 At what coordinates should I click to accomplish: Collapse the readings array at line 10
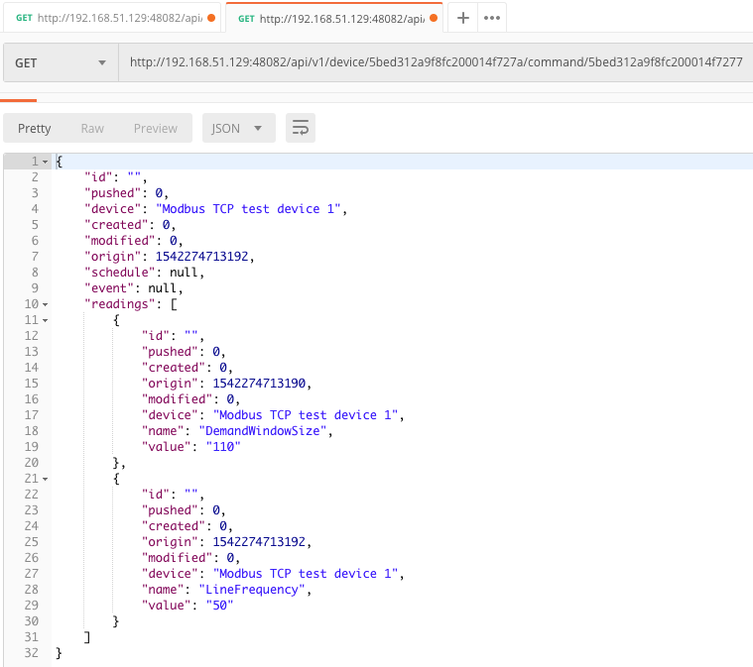(x=46, y=304)
